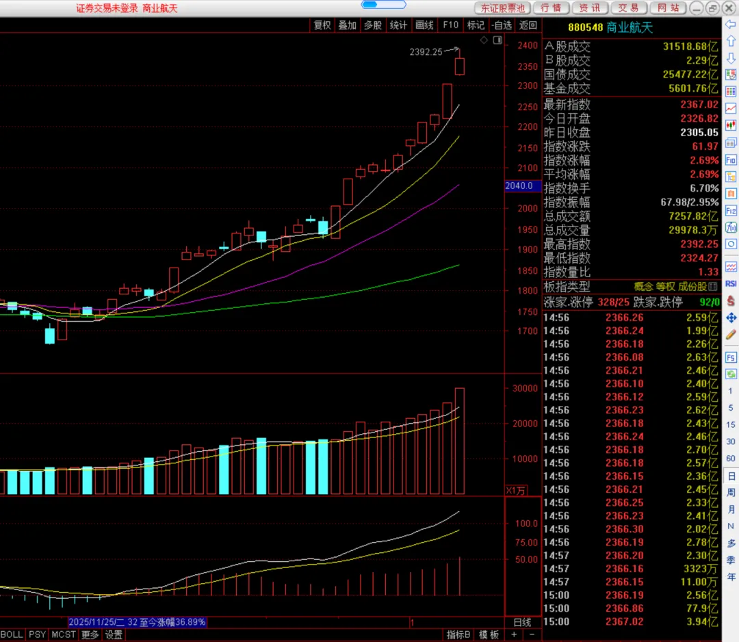Click the F10 sidebar icon
Image resolution: width=739 pixels, height=642 pixels.
click(x=731, y=160)
